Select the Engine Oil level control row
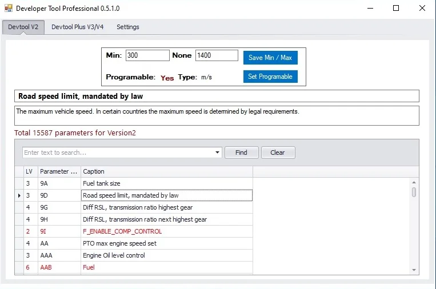This screenshot has height=289, width=436. click(x=134, y=255)
